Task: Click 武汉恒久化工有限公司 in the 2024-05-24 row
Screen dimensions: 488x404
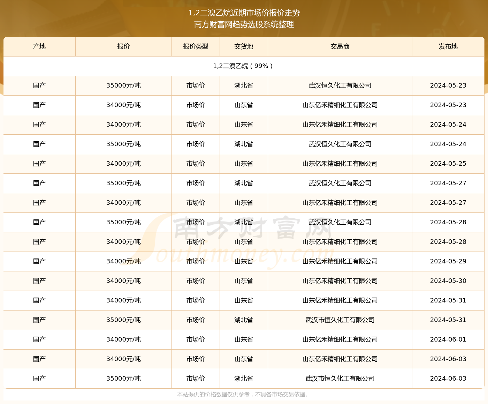Action: (x=340, y=144)
